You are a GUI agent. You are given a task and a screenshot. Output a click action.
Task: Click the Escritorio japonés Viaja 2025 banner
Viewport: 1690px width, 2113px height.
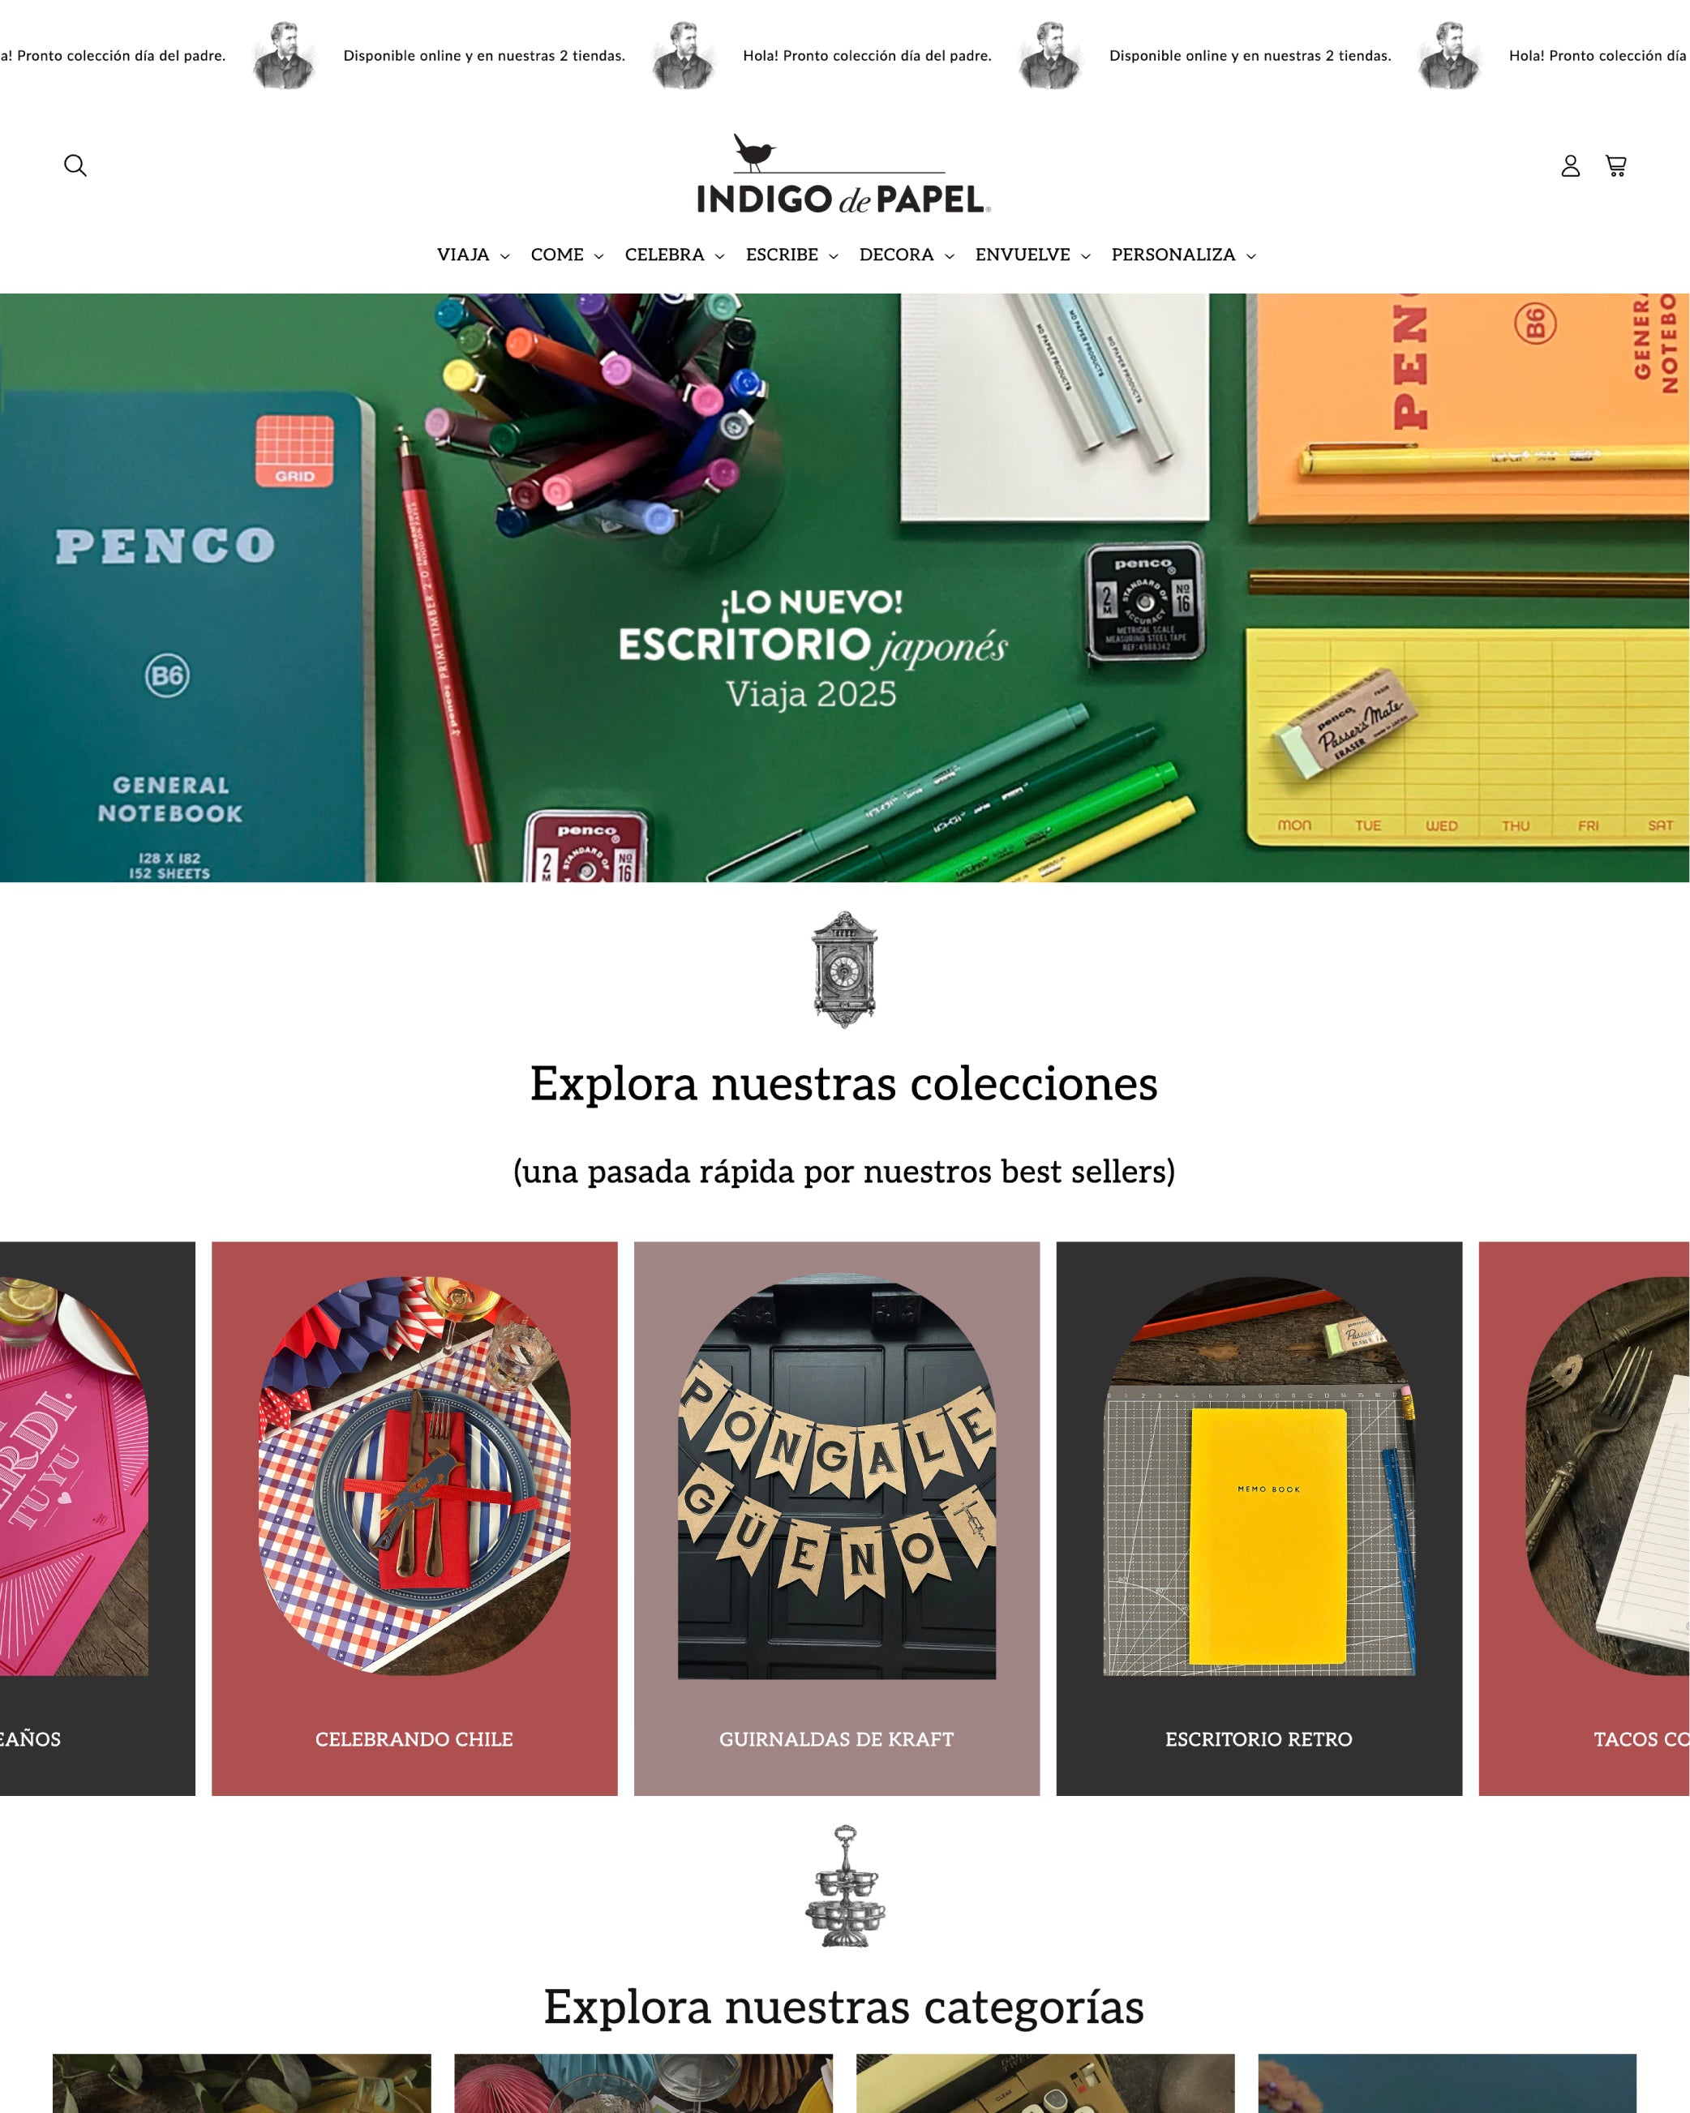[x=844, y=588]
